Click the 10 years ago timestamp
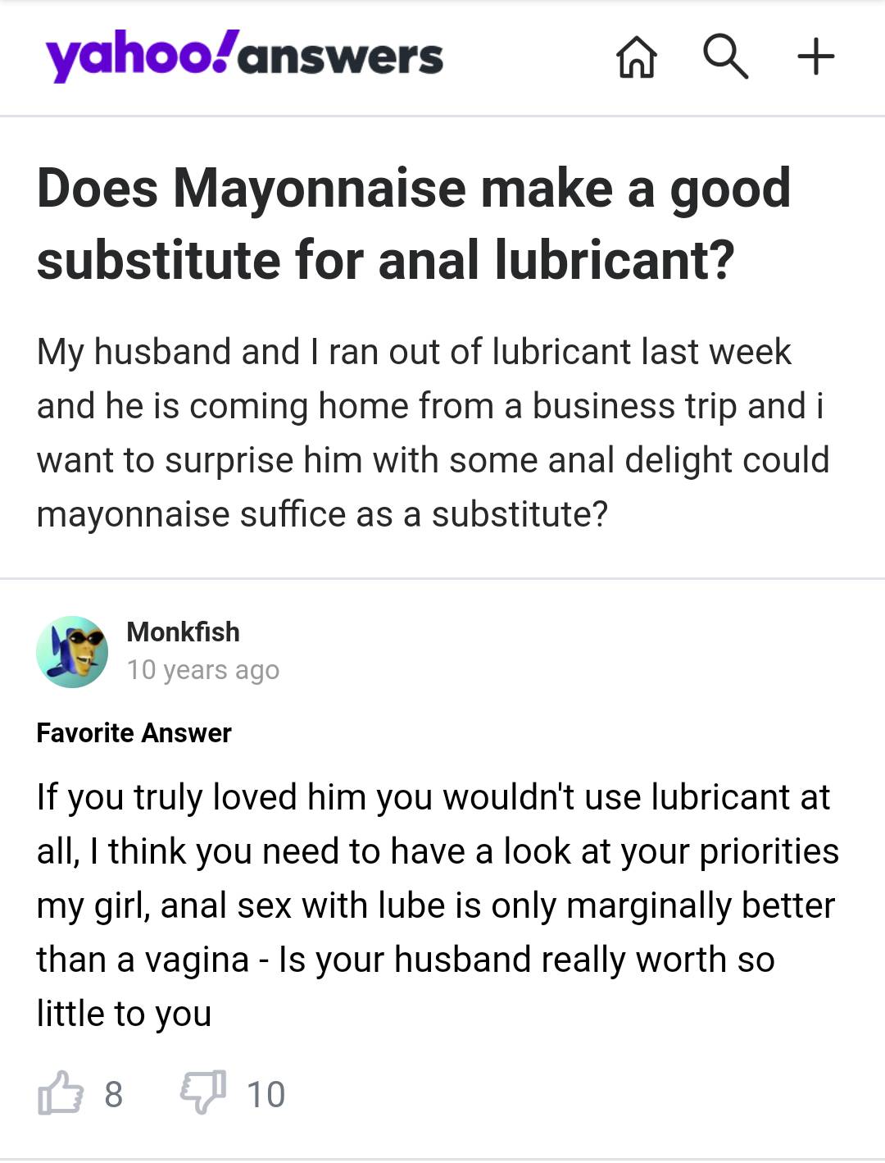The image size is (885, 1163). tap(203, 670)
